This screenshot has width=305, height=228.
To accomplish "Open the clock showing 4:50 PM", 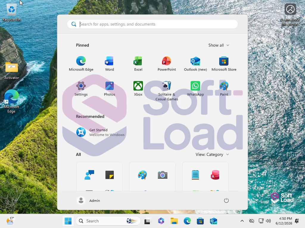I will (x=284, y=221).
